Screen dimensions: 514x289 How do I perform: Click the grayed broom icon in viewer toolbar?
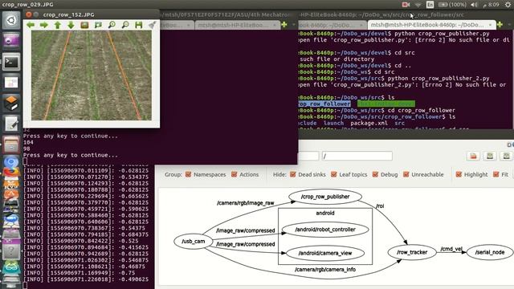[152, 25]
